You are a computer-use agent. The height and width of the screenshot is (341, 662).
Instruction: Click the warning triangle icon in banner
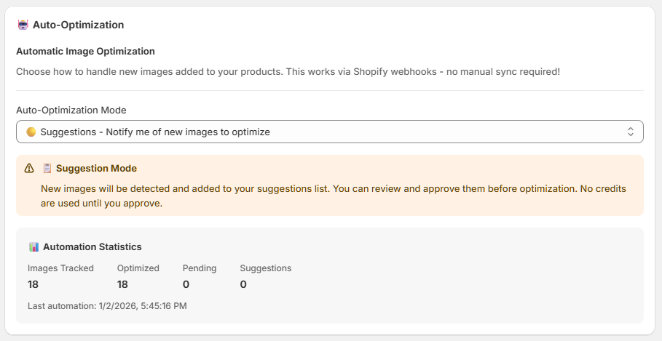29,168
